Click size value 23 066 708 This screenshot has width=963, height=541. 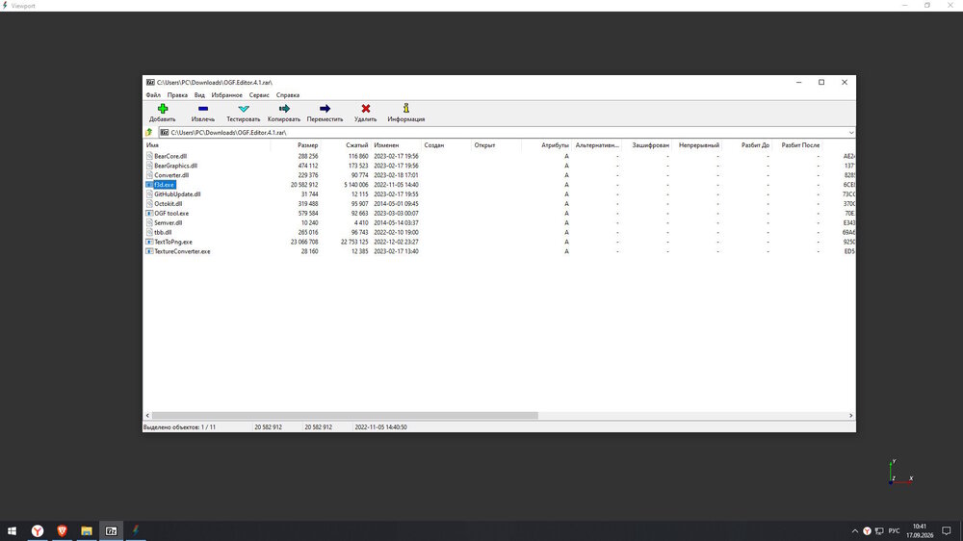click(304, 242)
